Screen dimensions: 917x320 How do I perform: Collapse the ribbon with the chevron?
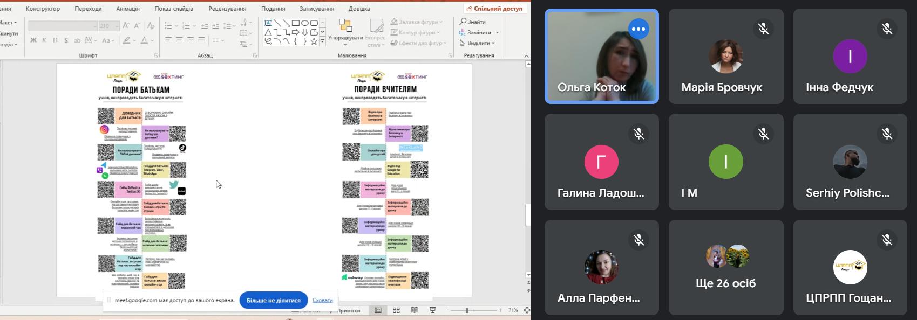526,56
